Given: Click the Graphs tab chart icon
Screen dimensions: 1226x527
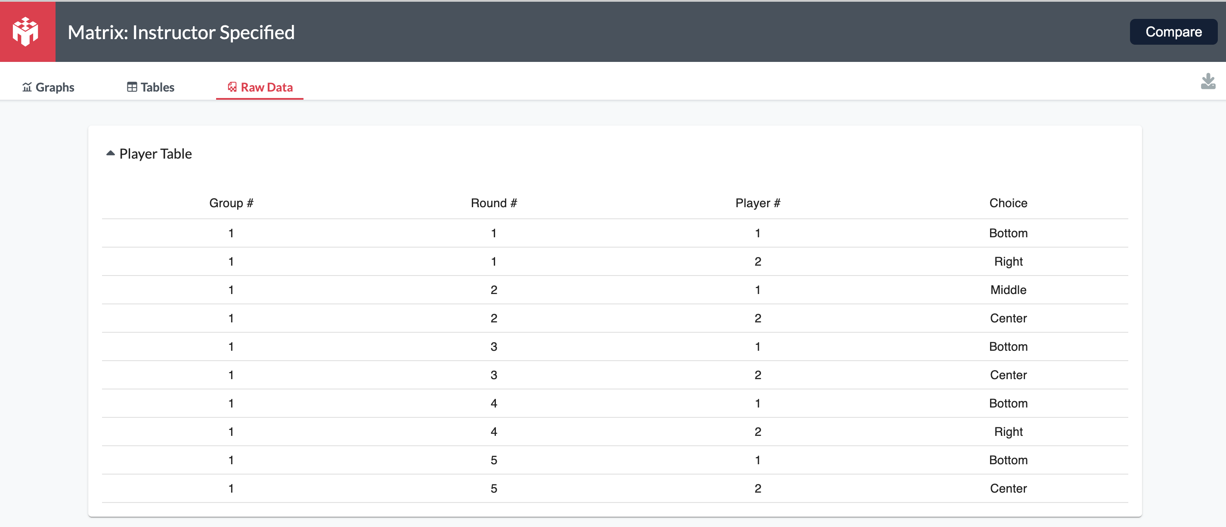Looking at the screenshot, I should click(27, 87).
